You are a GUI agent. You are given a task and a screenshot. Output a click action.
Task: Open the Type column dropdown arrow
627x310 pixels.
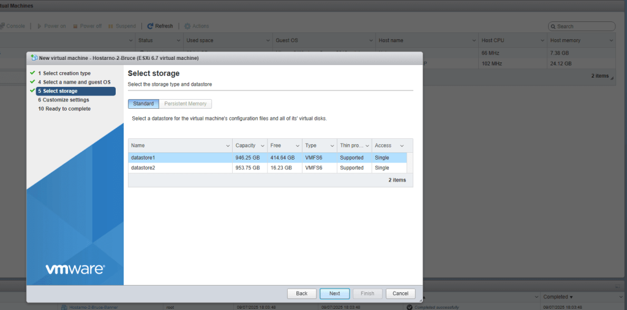tap(332, 146)
